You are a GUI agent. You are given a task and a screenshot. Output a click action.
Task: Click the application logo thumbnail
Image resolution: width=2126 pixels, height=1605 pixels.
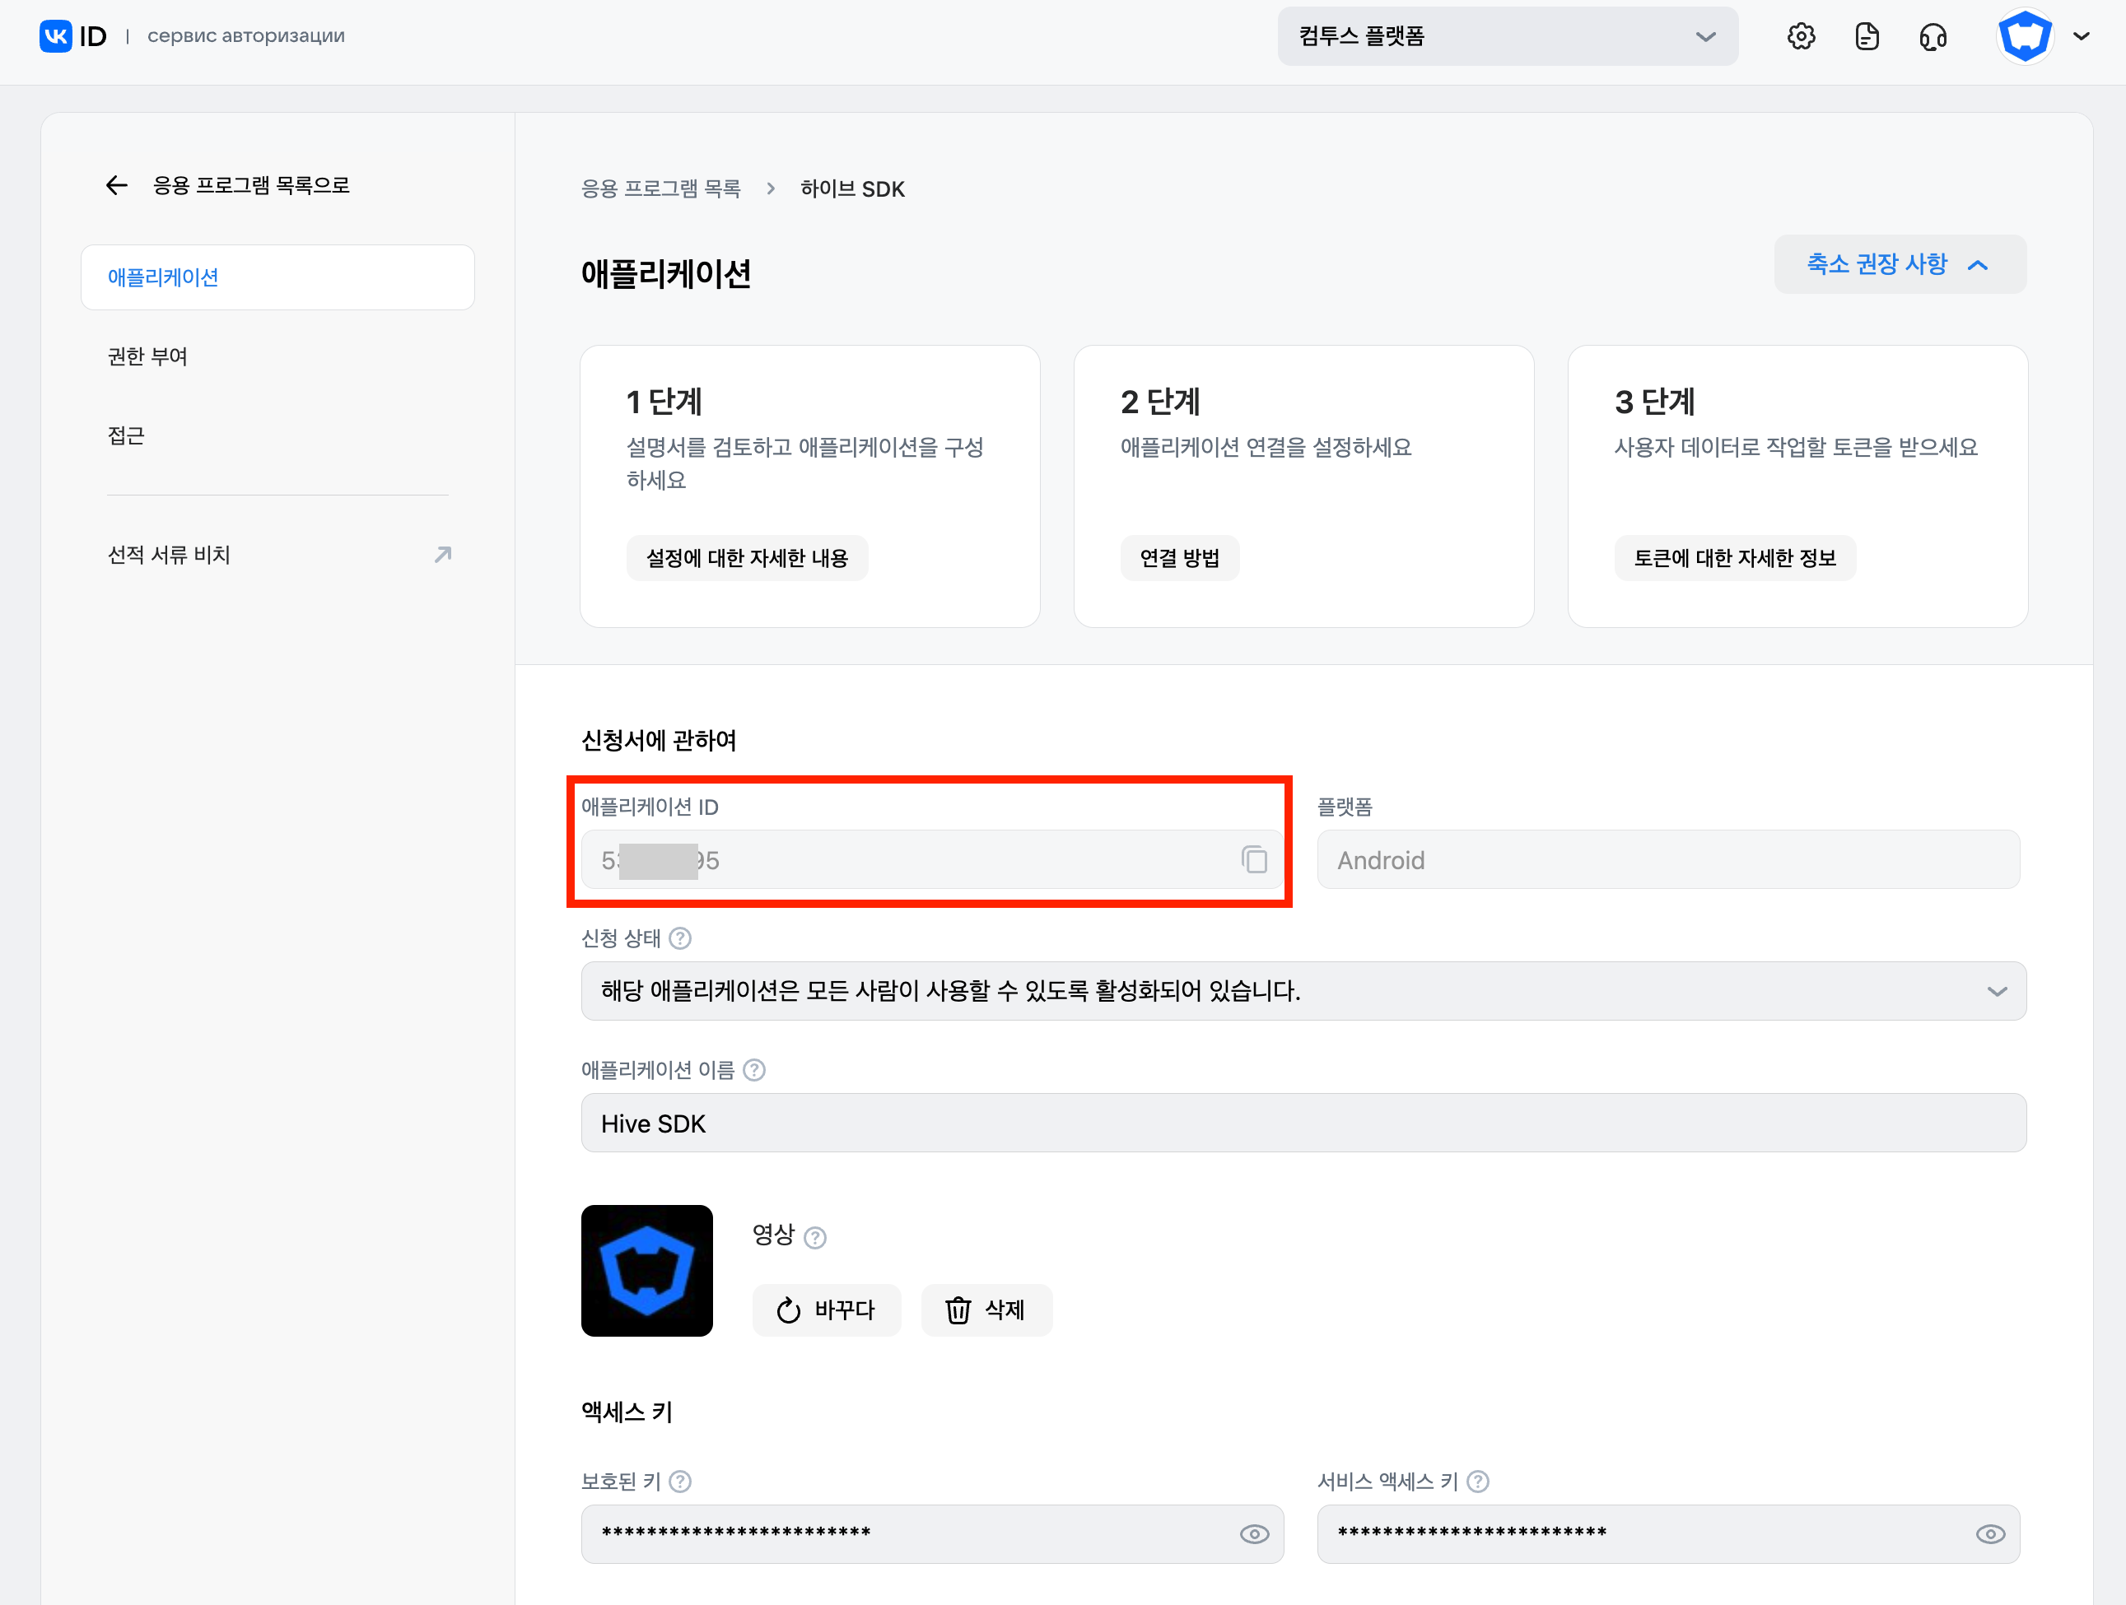[x=647, y=1271]
